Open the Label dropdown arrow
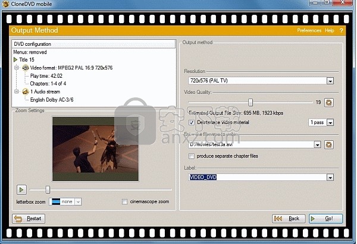Image resolution: width=357 pixels, height=244 pixels. point(330,177)
